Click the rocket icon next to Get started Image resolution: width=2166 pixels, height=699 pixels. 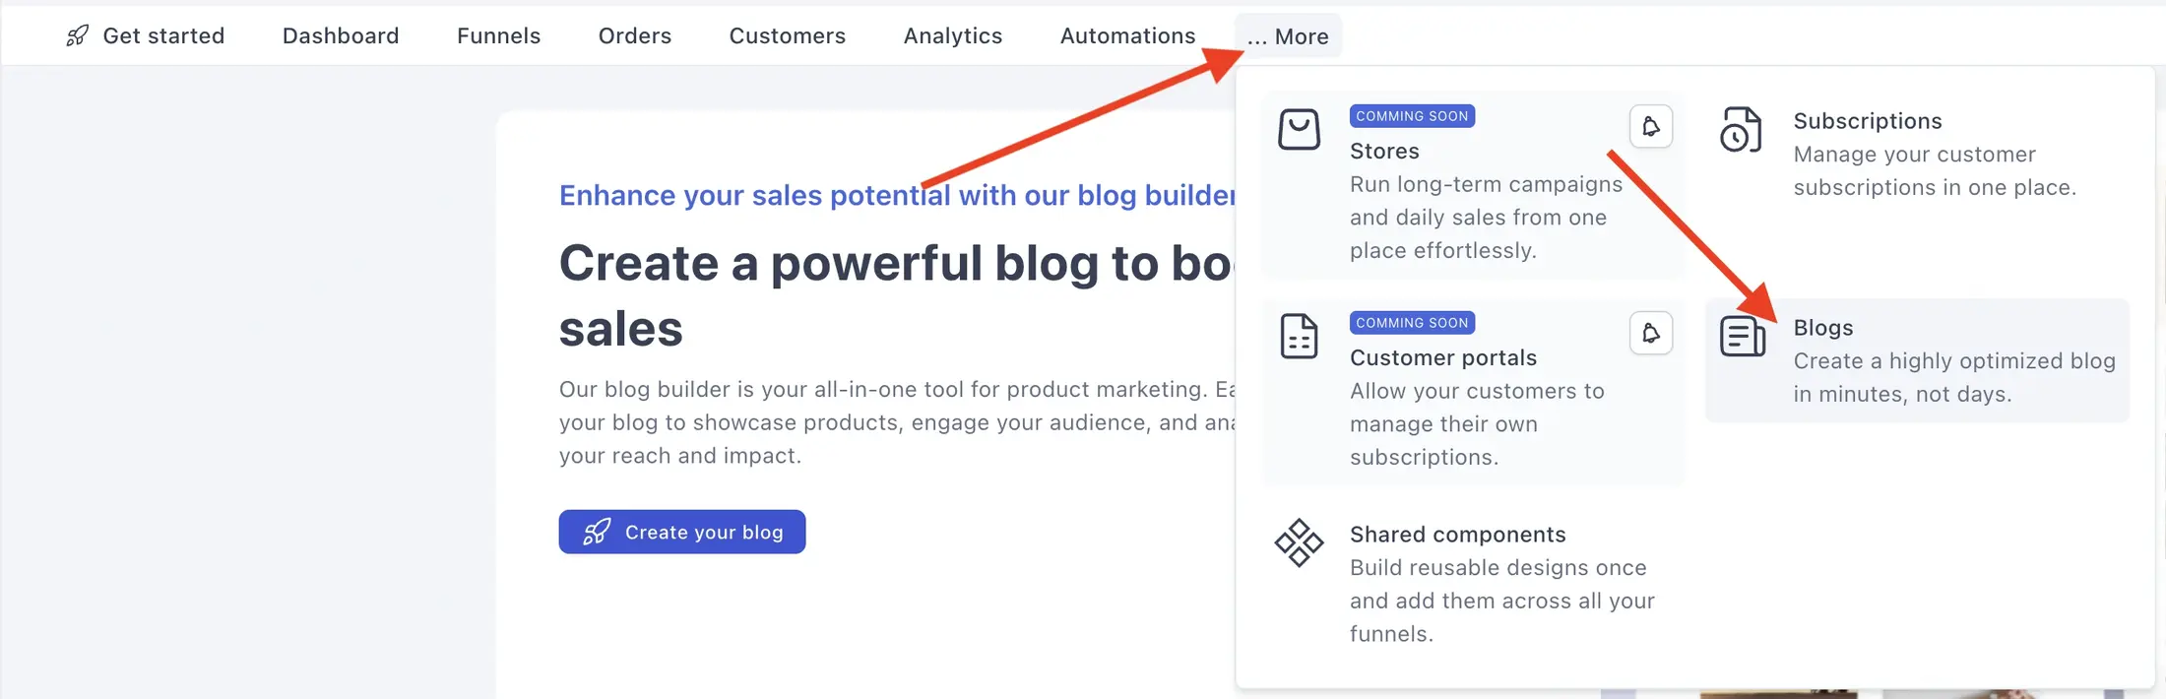point(77,36)
